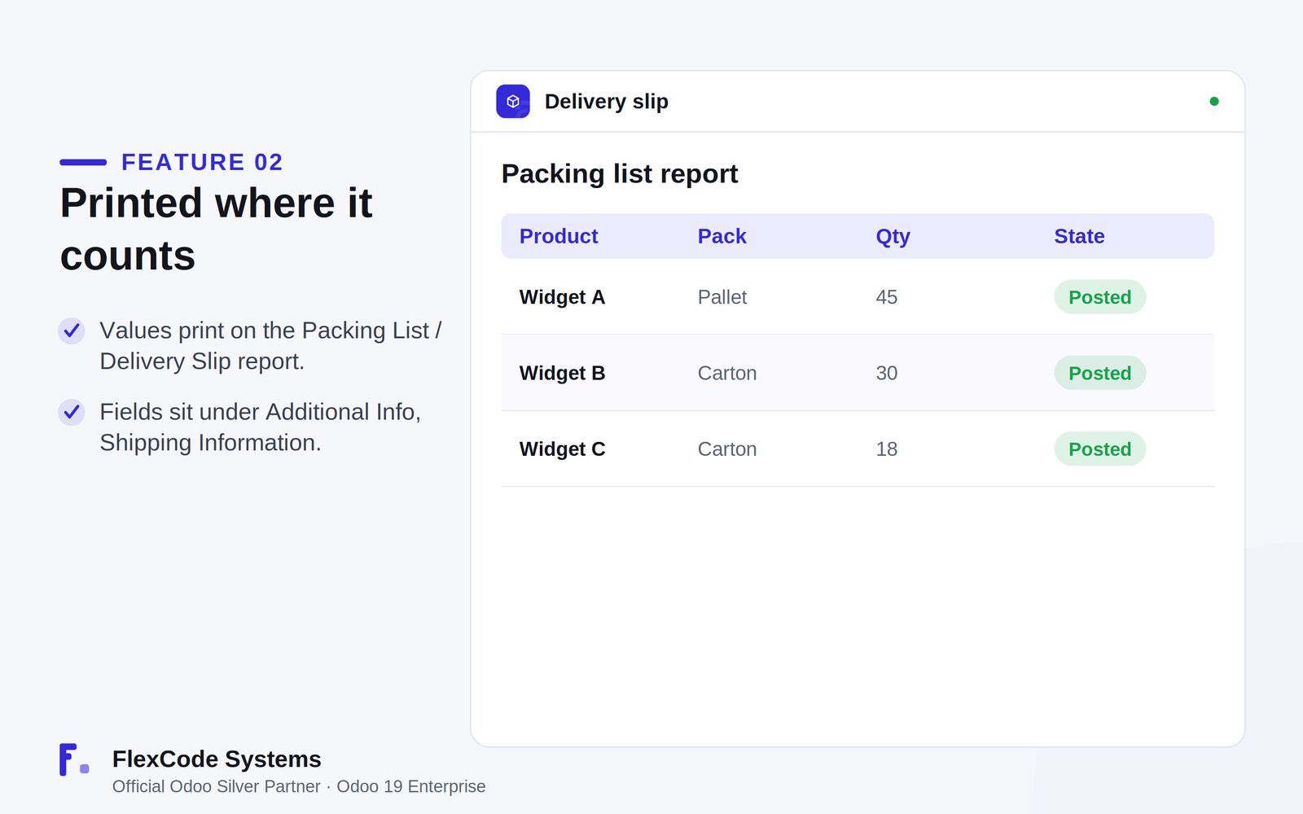Click Posted badge in Widget C row

point(1100,449)
